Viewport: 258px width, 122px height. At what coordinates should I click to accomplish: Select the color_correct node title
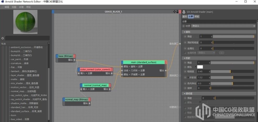95,70
